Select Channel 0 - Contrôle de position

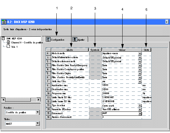tap(27, 42)
